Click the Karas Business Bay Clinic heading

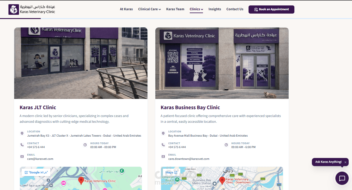click(x=190, y=107)
